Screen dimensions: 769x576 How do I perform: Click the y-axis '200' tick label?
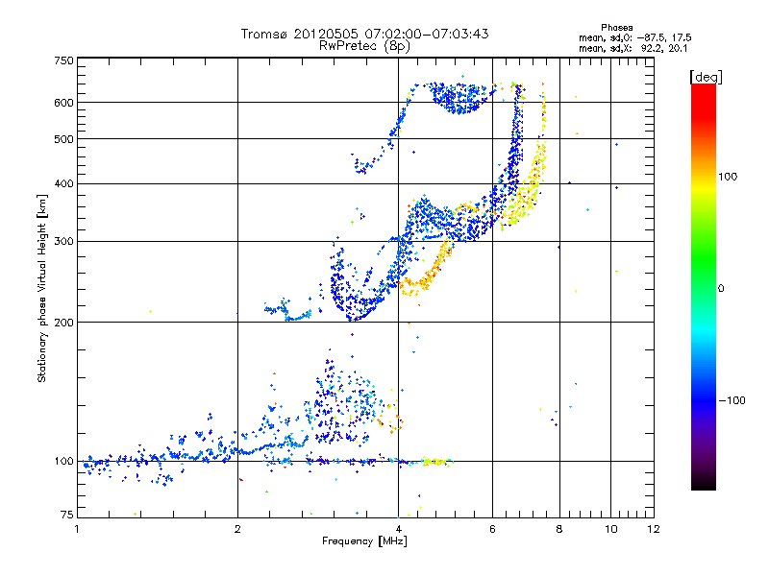[x=63, y=323]
